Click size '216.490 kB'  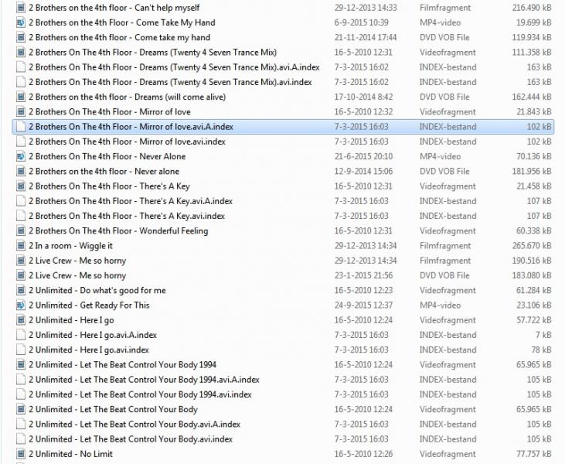(532, 8)
